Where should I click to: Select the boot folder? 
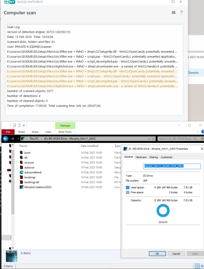pyautogui.click(x=27, y=153)
